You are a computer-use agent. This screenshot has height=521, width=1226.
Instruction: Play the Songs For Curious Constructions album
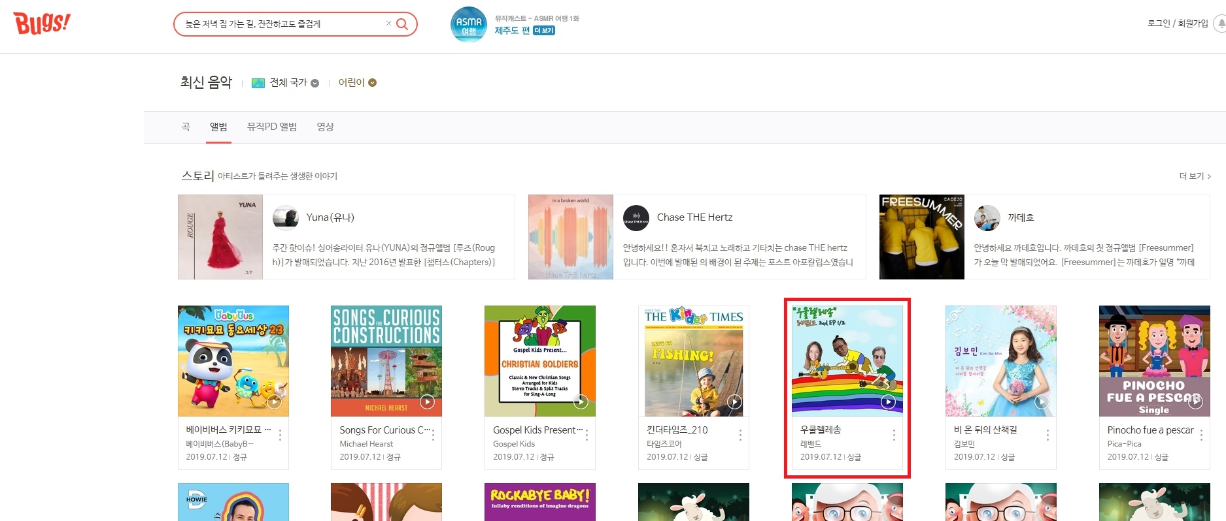427,402
